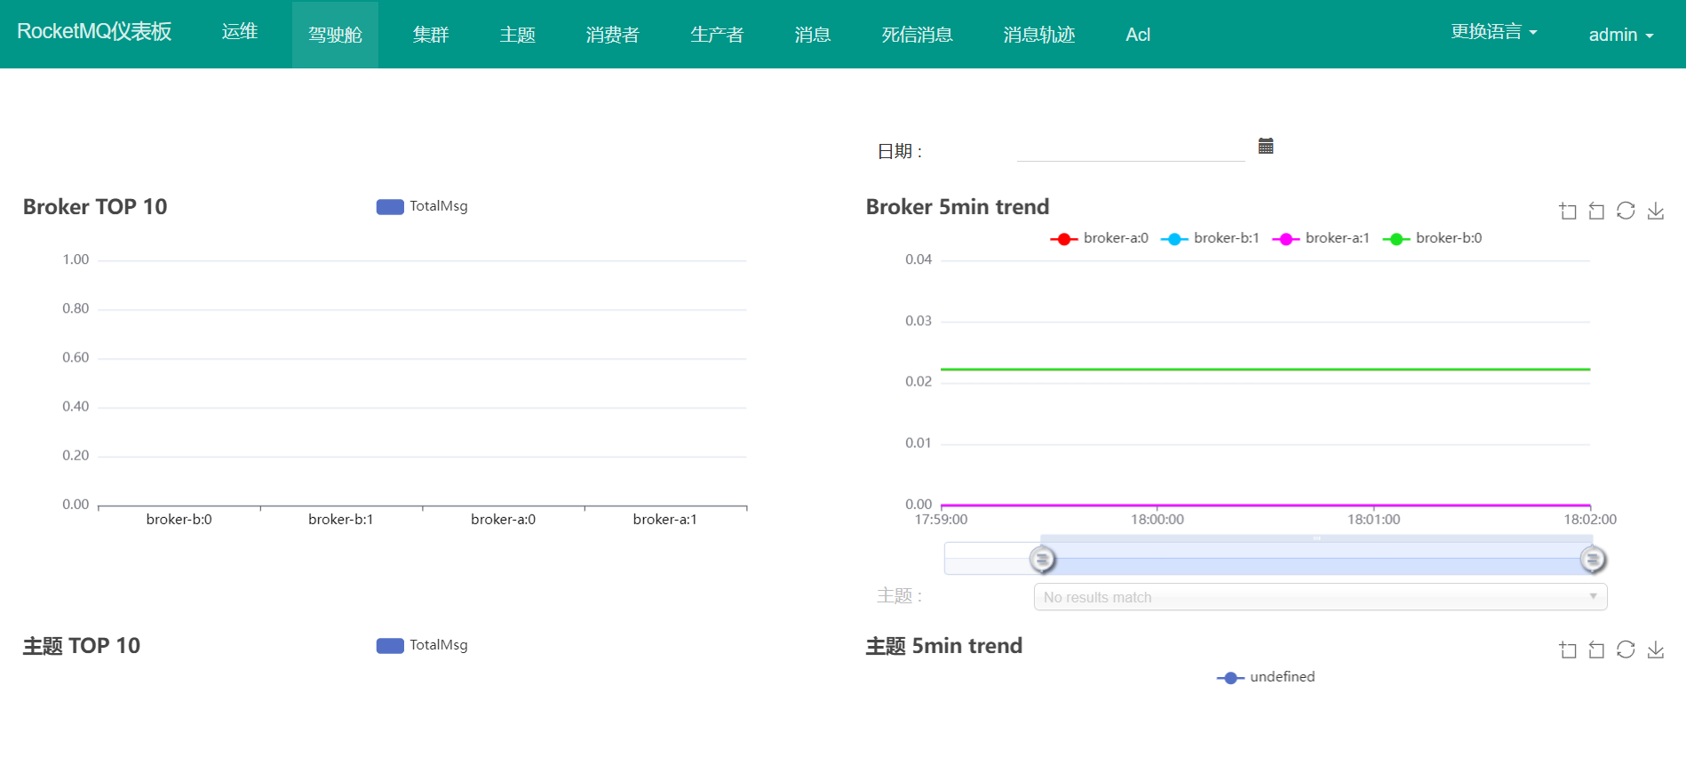Toggle broker-b:0 series in trend legend
Screen dimensions: 1686x765
click(x=1432, y=238)
